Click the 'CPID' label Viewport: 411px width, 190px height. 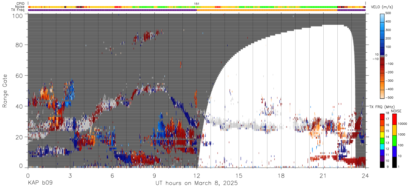[x=20, y=4]
